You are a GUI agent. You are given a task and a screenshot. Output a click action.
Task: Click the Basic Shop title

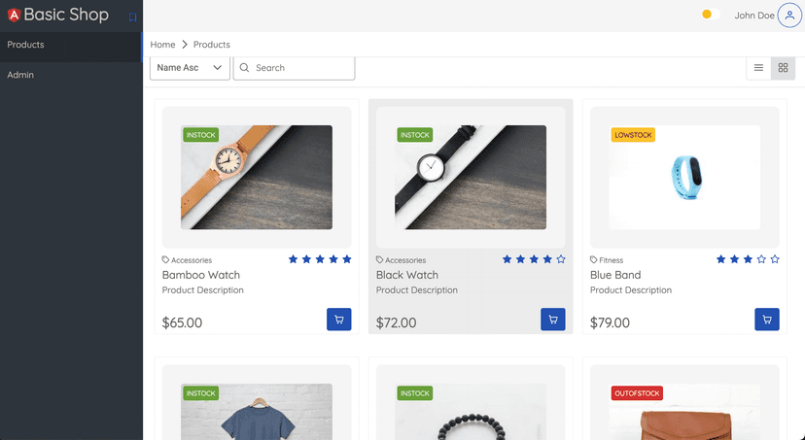click(x=66, y=15)
